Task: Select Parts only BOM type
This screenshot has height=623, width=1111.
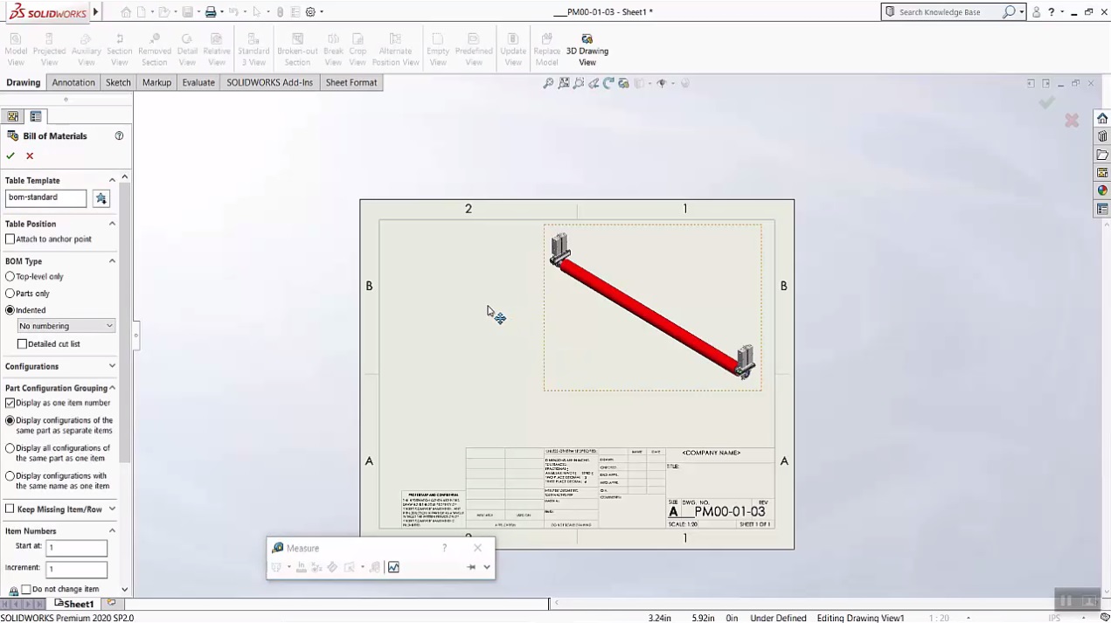Action: pyautogui.click(x=10, y=294)
